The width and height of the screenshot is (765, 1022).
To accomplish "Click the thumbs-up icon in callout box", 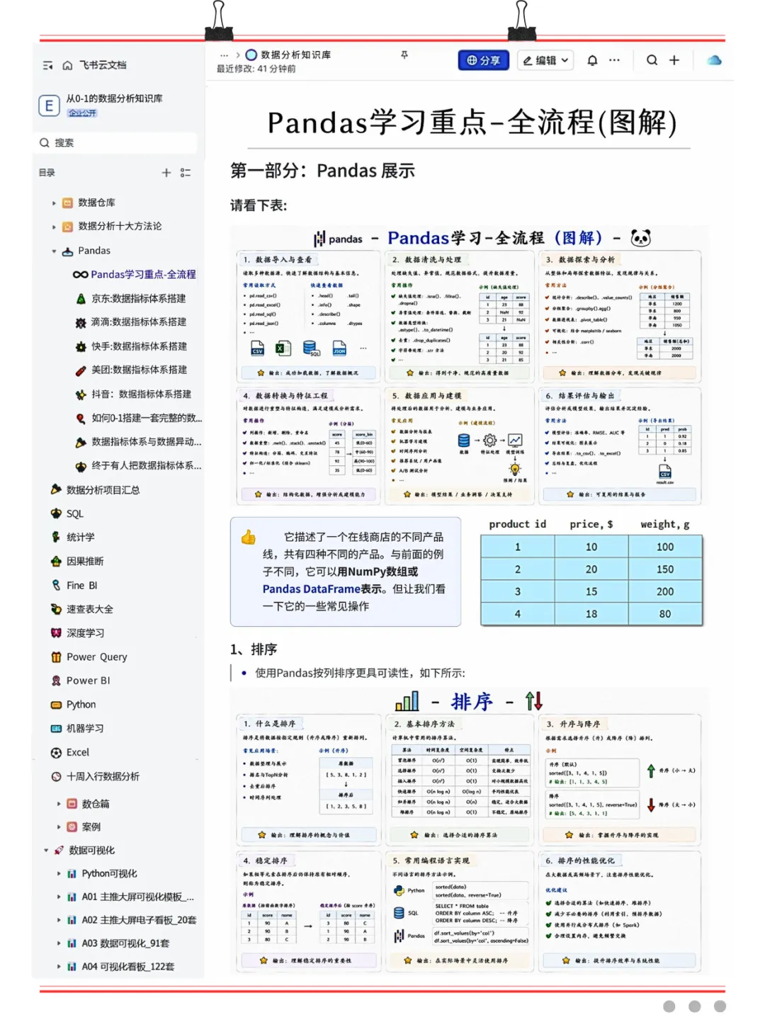I will [248, 537].
